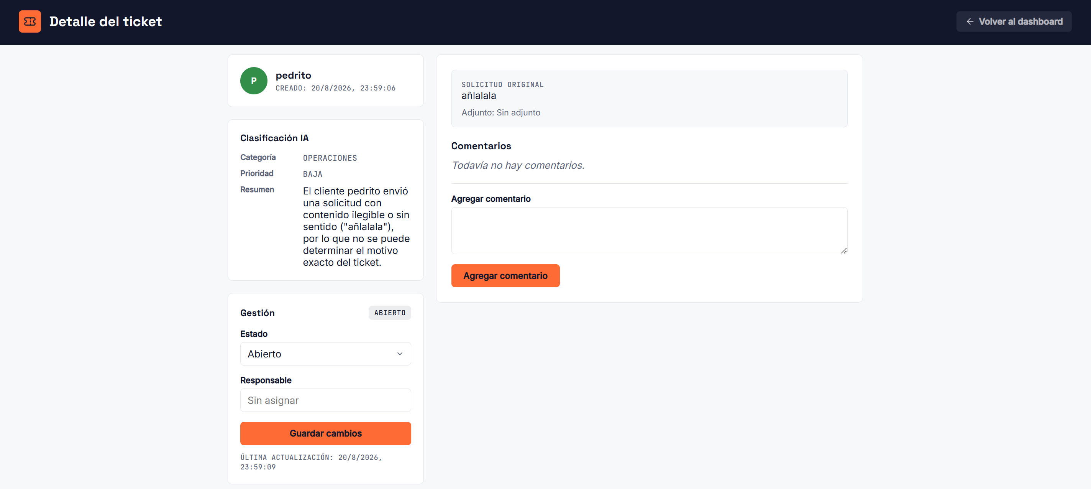Click the username pedrito heading
Viewport: 1091px width, 489px height.
click(x=293, y=76)
